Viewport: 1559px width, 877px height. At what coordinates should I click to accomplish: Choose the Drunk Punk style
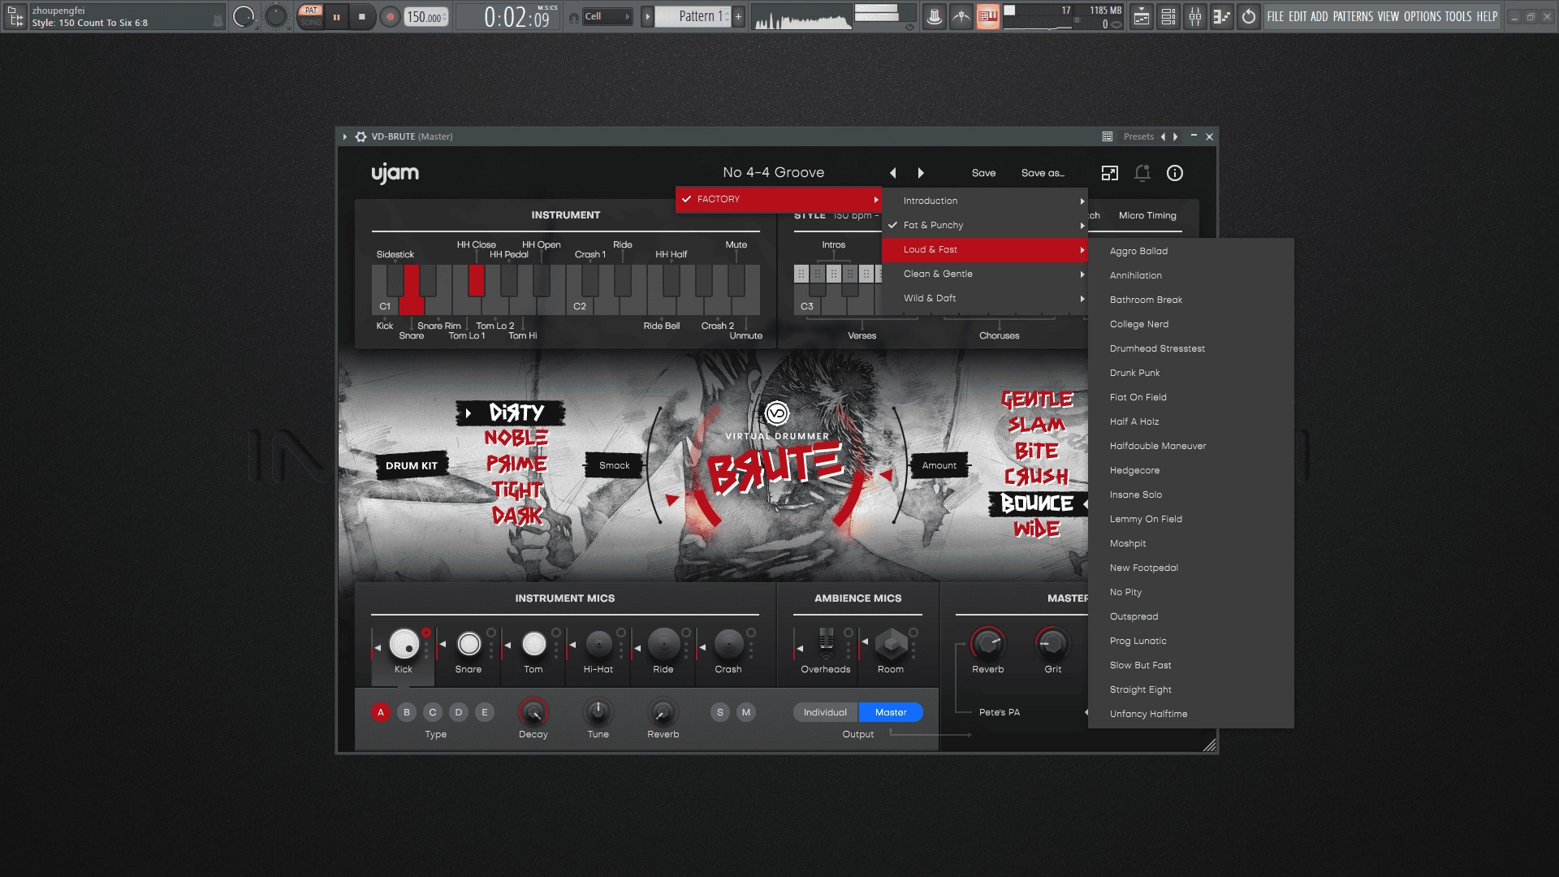point(1191,373)
